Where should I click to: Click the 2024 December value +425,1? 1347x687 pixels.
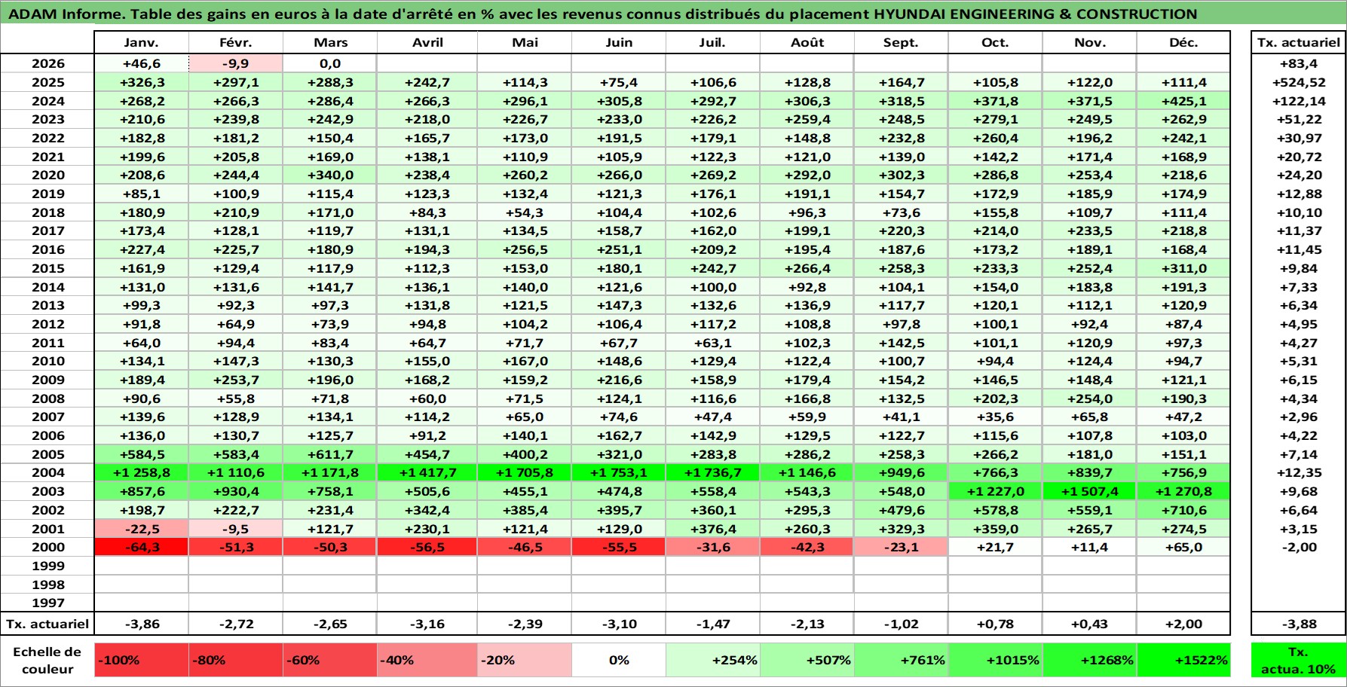(1183, 101)
